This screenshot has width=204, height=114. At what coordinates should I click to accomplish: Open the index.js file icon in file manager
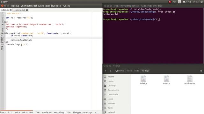click(x=143, y=80)
